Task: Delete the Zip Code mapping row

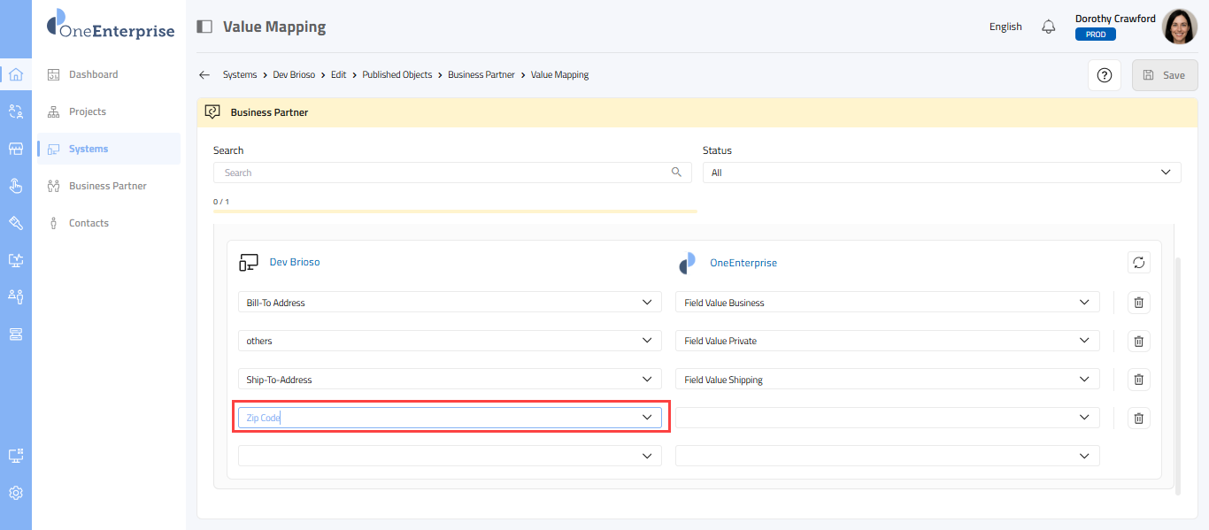Action: coord(1138,418)
